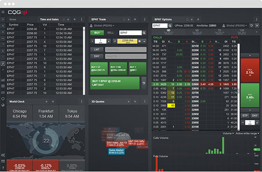This screenshot has height=172, width=262.
Task: Select the 5D expiration tab
Action: tap(197, 32)
